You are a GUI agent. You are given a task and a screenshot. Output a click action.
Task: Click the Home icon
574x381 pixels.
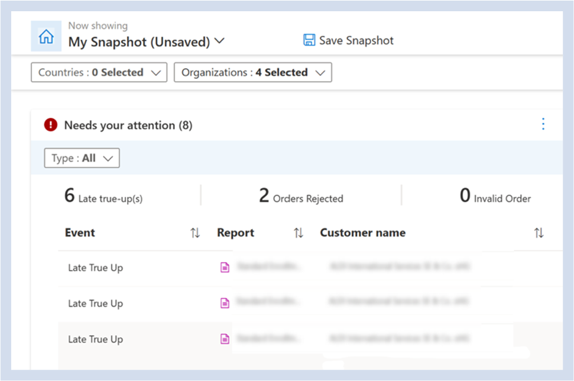(x=46, y=37)
